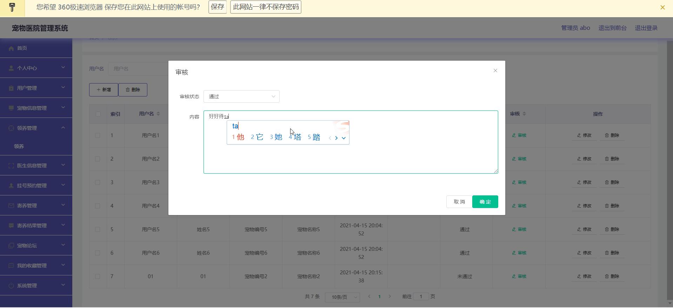Check the row 4 用户名4 checkbox
The height and width of the screenshot is (308, 673).
pos(98,206)
